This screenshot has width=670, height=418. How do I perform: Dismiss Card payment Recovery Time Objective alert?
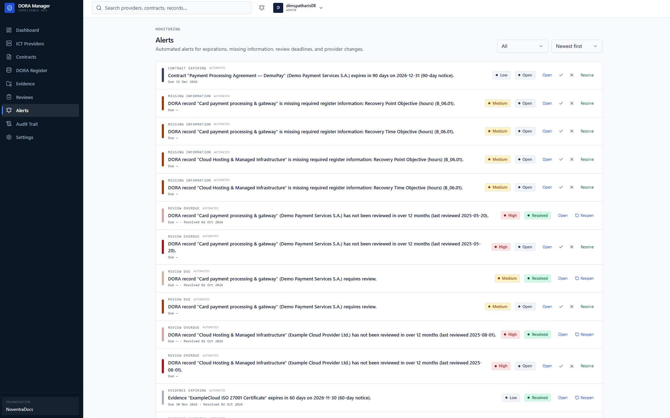tap(572, 131)
